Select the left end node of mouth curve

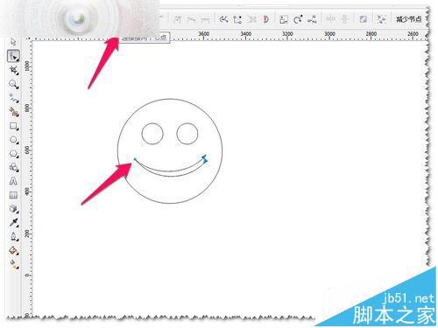point(135,159)
